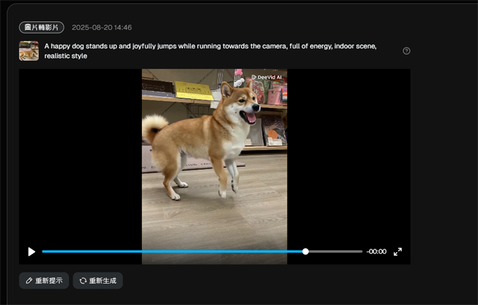Open the source dog image thumbnail
Viewport: 478px width, 305px height.
(29, 50)
